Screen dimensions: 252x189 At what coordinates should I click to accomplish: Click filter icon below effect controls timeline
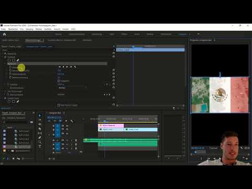174,108
